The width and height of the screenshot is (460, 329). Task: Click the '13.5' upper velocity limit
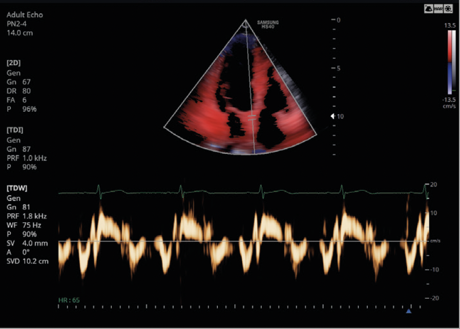click(x=450, y=26)
